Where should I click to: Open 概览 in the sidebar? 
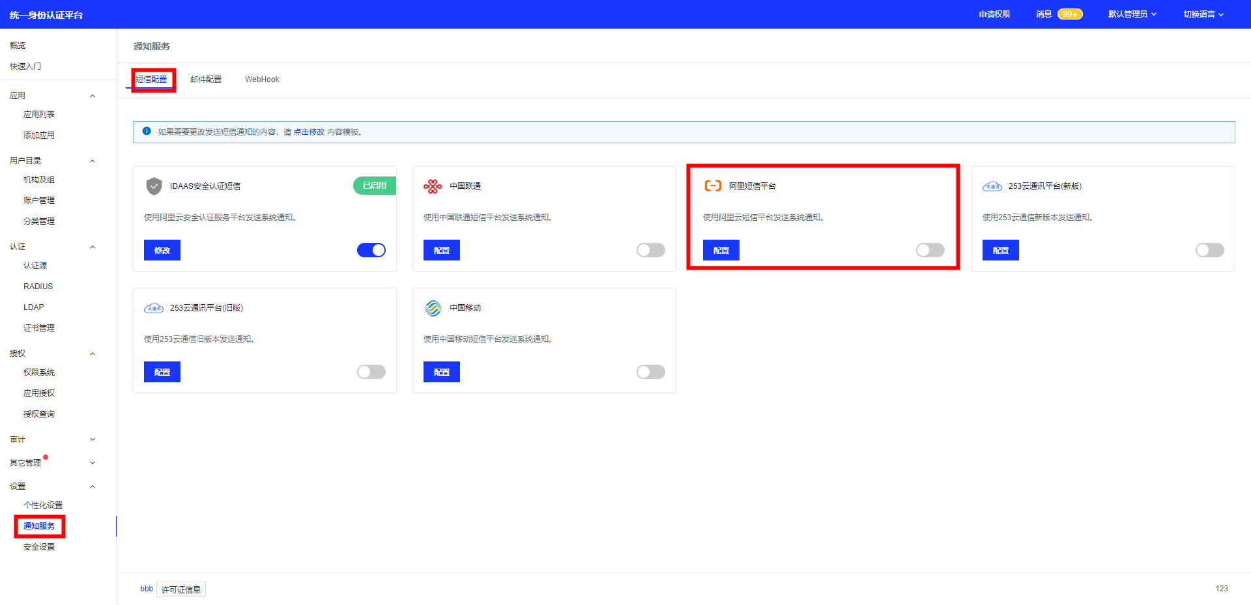18,46
